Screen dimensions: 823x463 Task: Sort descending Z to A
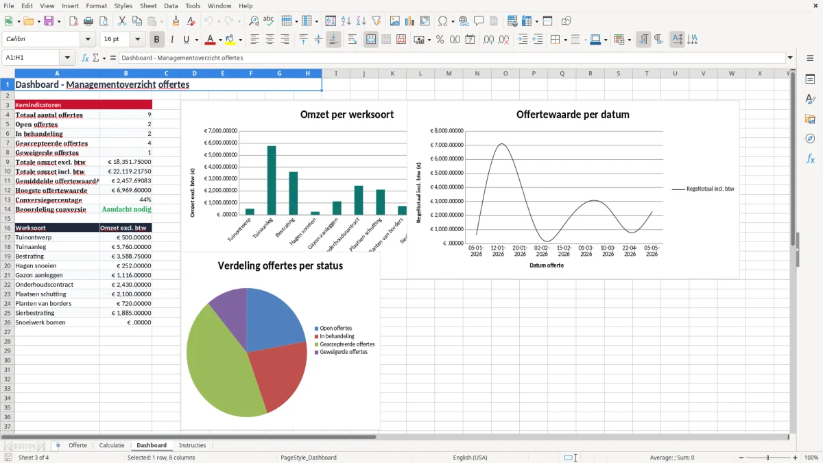(x=361, y=21)
